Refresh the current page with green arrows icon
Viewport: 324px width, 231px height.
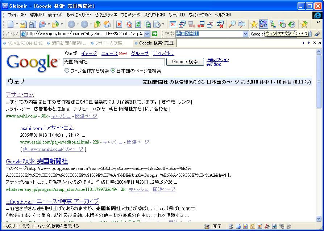pos(138,24)
